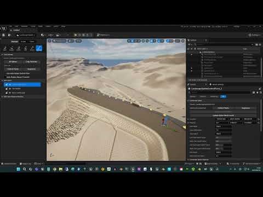Open Windows taskbar Search
Image resolution: width=263 pixels, height=197 pixels.
(x=25, y=169)
